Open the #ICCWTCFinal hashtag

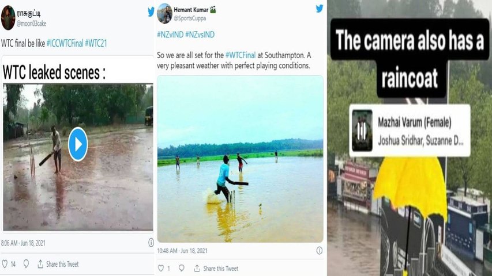pos(65,43)
